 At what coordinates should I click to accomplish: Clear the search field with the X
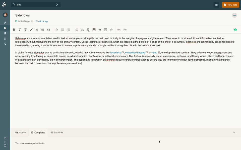57,5
